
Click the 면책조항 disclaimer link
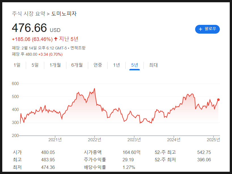[78, 48]
